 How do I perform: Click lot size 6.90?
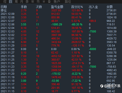click(x=24, y=42)
